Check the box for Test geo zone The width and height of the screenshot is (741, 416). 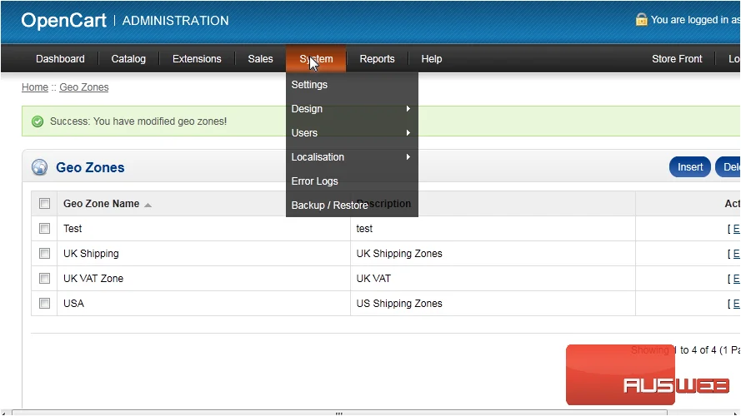coord(44,229)
